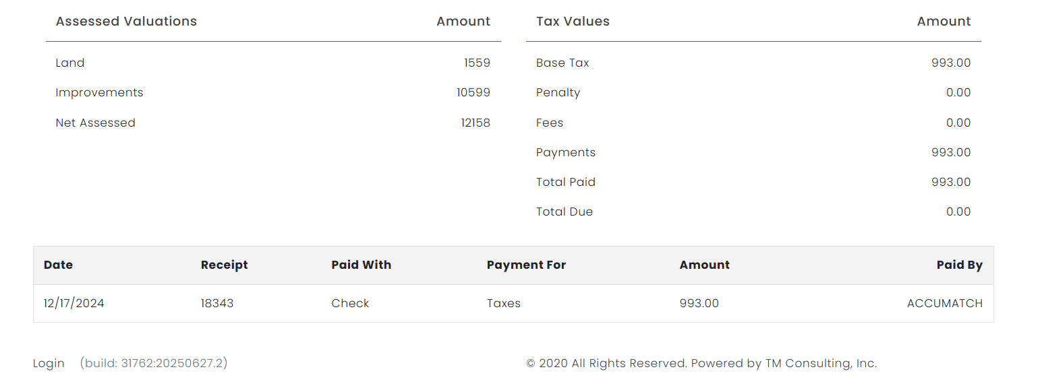Select the 12/17/2024 payment date cell
The width and height of the screenshot is (1040, 384).
(x=74, y=303)
